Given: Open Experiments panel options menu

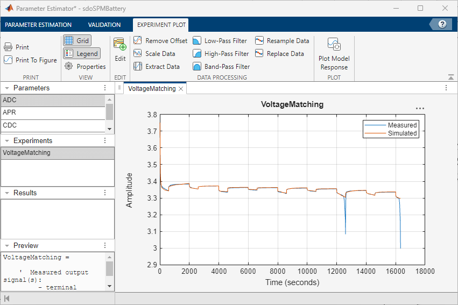Looking at the screenshot, I should pos(105,141).
